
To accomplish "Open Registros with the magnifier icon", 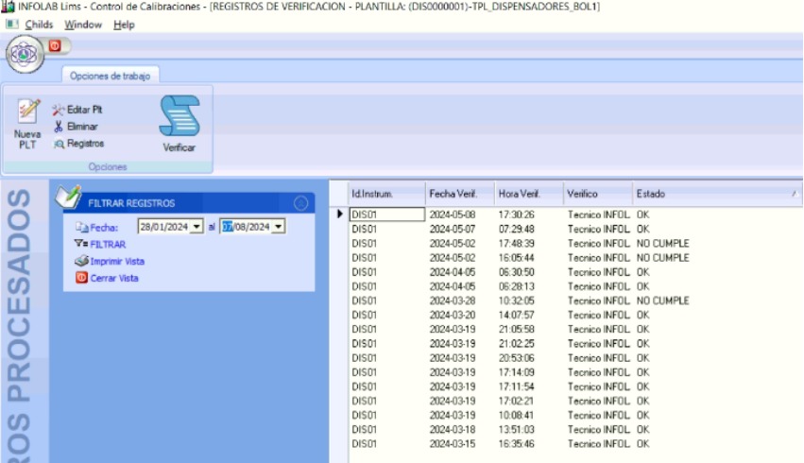I will [x=58, y=144].
